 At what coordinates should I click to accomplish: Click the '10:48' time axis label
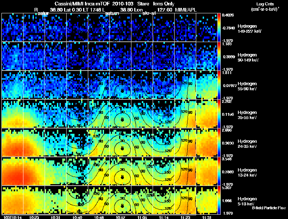(x=99, y=217)
